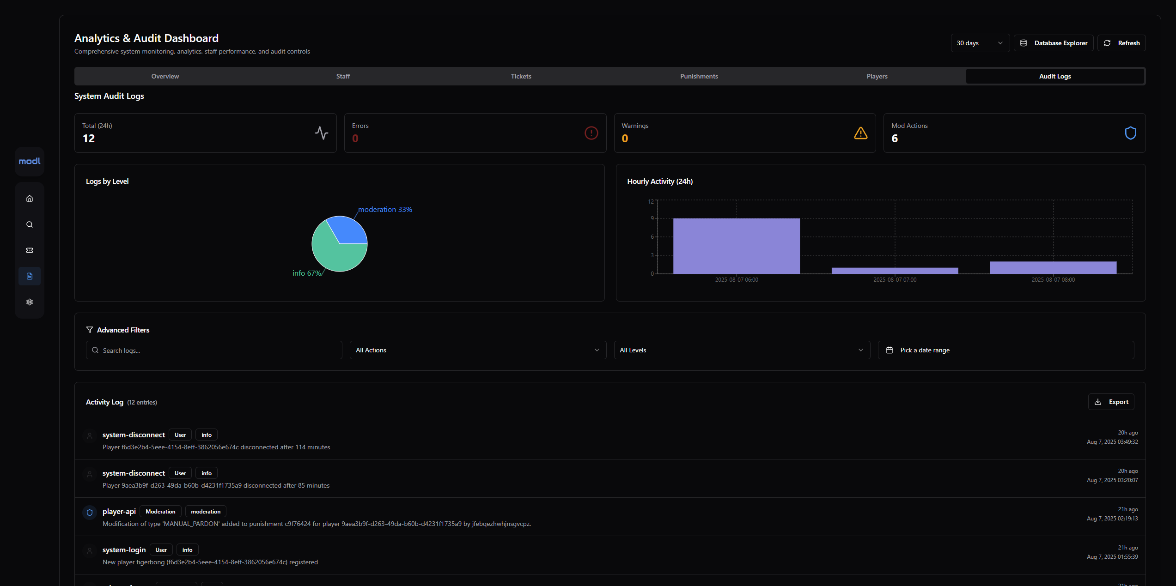The height and width of the screenshot is (586, 1176).
Task: Click user avatar of system-login entry
Action: 90,550
